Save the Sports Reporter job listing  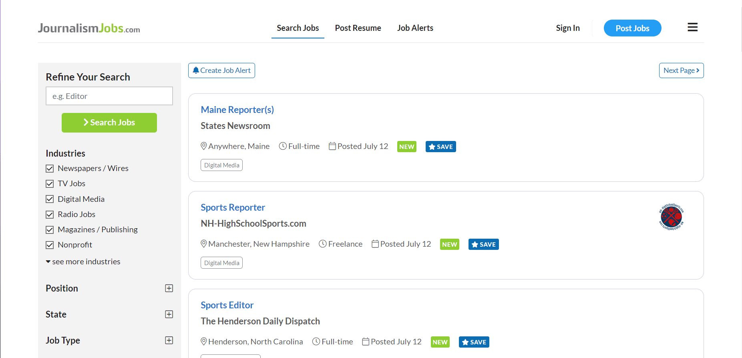(483, 244)
